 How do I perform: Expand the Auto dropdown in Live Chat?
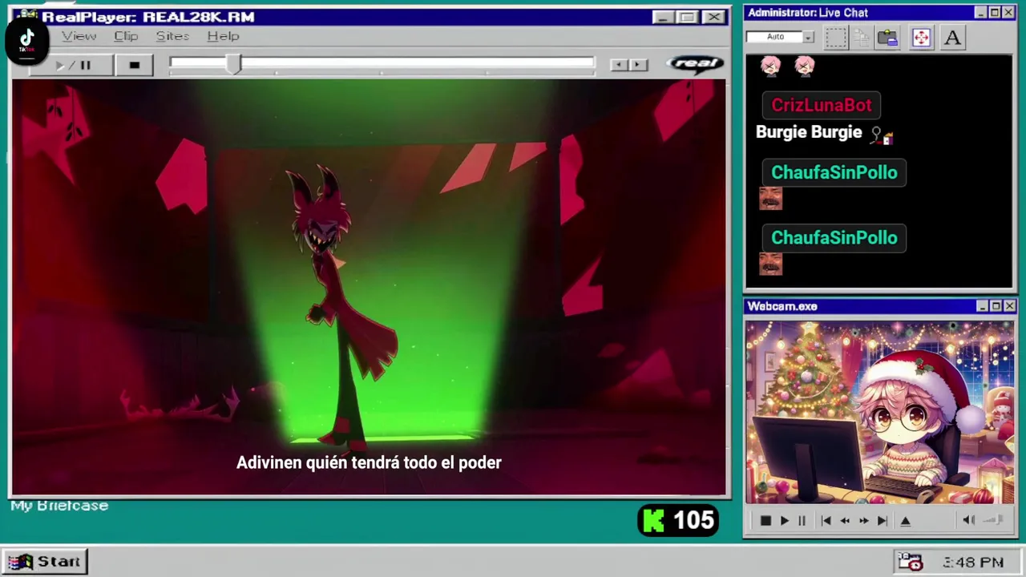pos(808,37)
